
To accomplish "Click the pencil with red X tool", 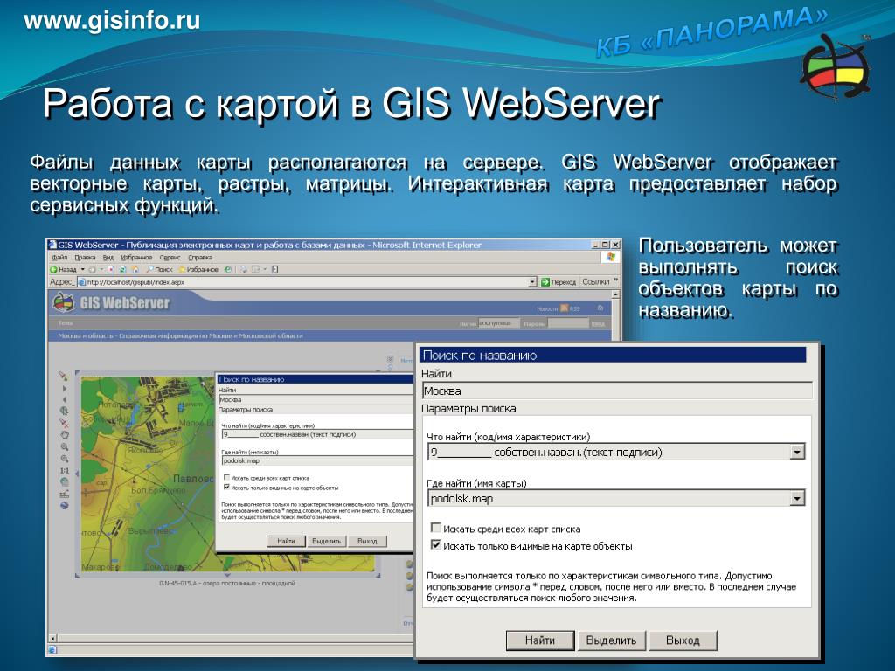I will [x=64, y=423].
